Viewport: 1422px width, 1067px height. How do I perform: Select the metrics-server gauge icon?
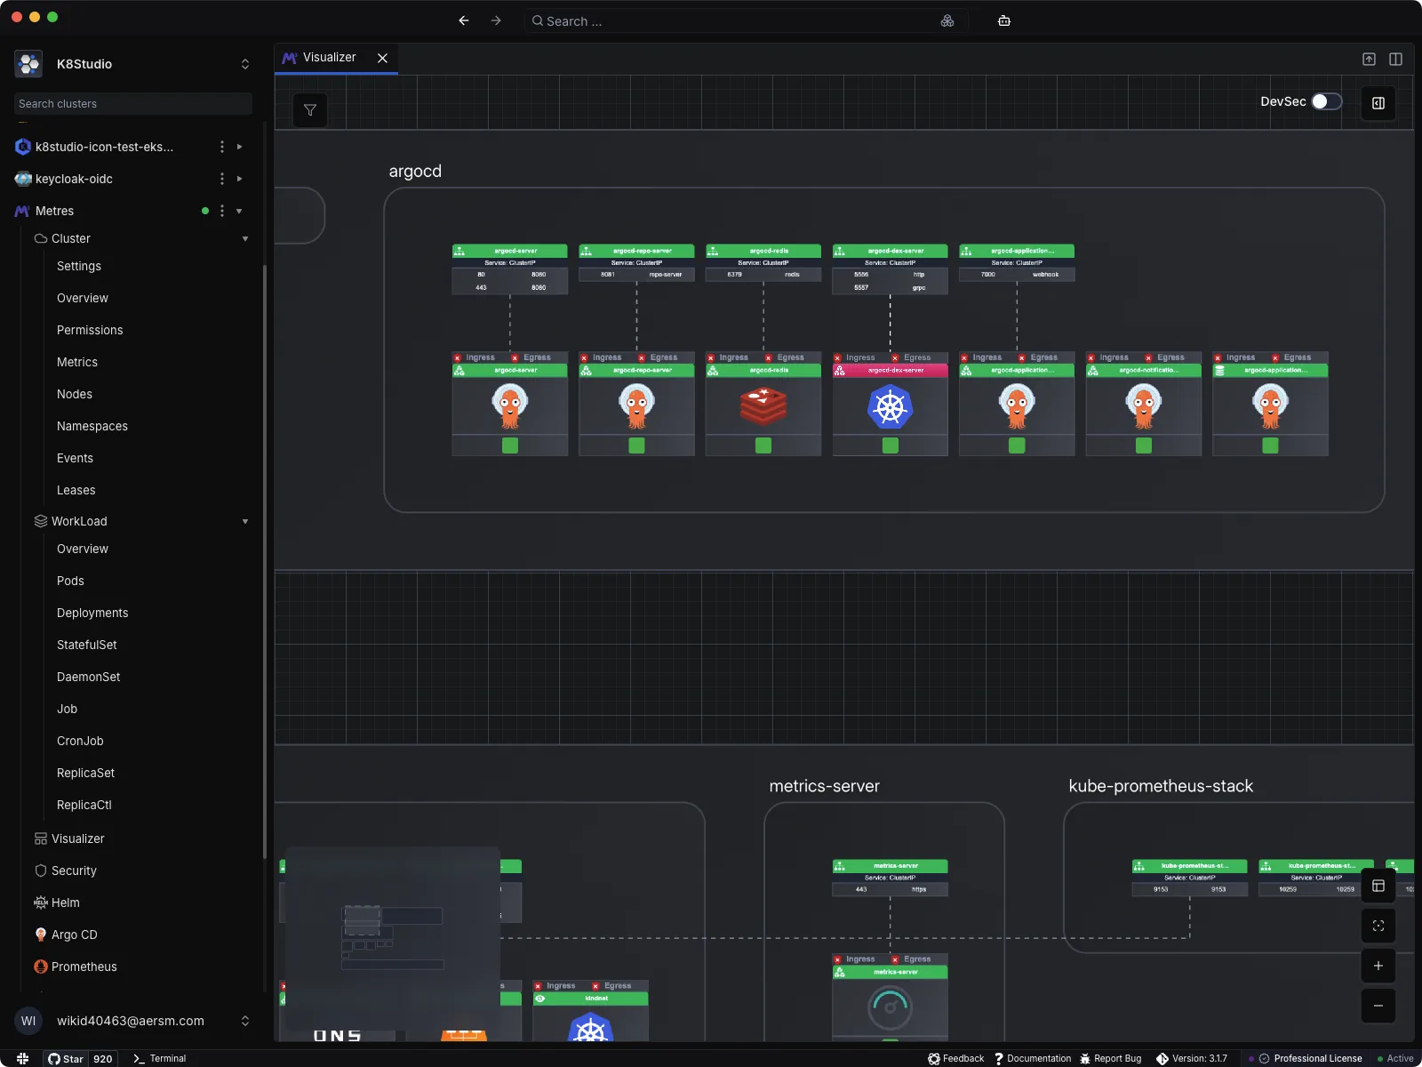pyautogui.click(x=891, y=1006)
